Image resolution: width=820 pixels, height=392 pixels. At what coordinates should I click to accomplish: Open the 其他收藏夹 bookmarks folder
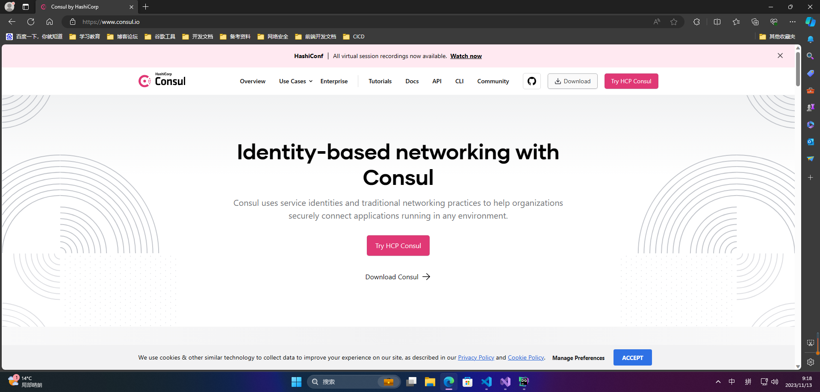coord(777,37)
